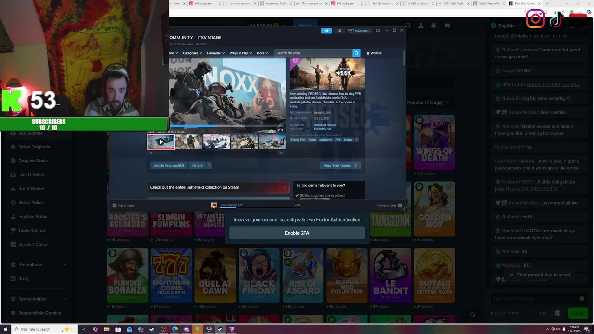Seek the trailer video progress bar
This screenshot has width=594, height=334.
pyautogui.click(x=227, y=125)
